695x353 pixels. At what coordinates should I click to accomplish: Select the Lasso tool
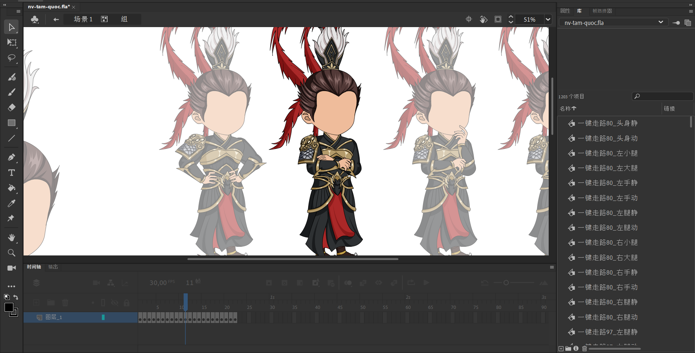tap(12, 58)
